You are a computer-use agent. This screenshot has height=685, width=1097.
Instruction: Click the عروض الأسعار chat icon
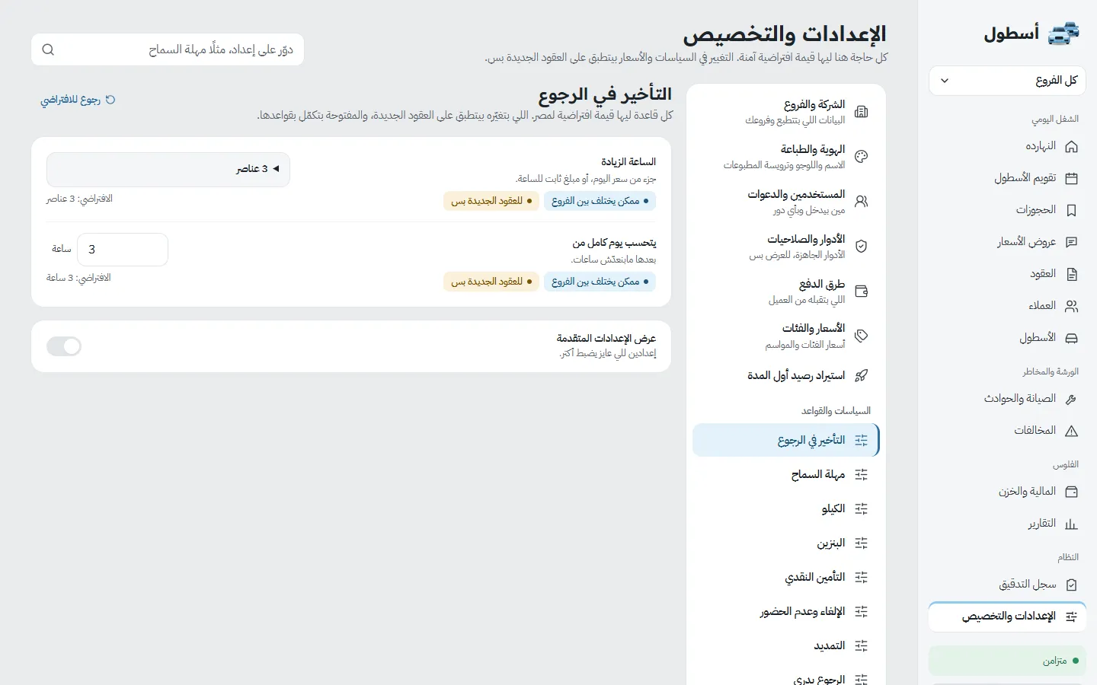click(x=1071, y=242)
